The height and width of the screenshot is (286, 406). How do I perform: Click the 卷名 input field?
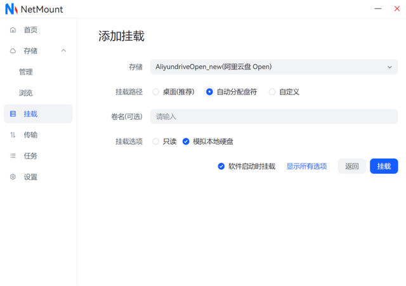(274, 117)
